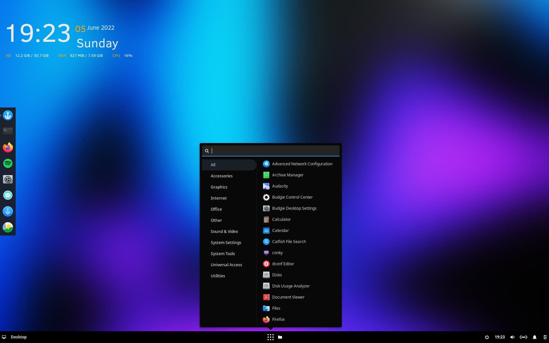Click the Firefox icon in menu list
Screen dimensions: 549x343
pyautogui.click(x=266, y=319)
